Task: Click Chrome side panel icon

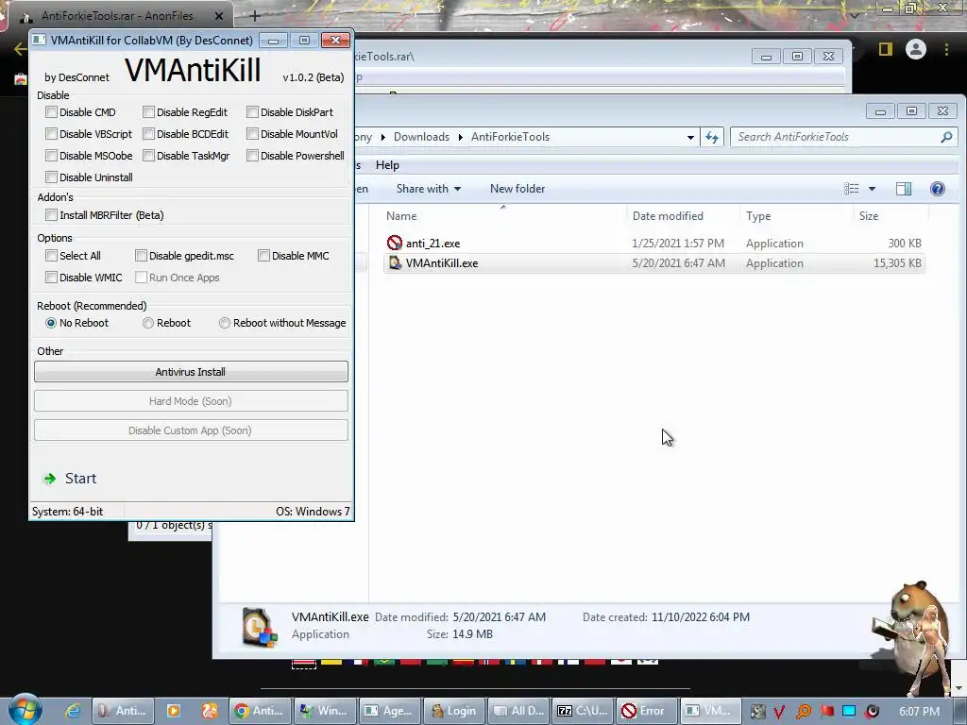Action: coord(886,49)
